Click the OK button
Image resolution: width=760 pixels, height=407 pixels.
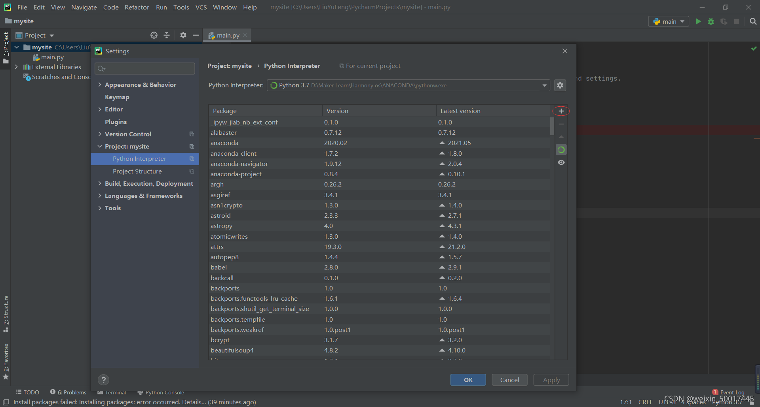point(468,380)
